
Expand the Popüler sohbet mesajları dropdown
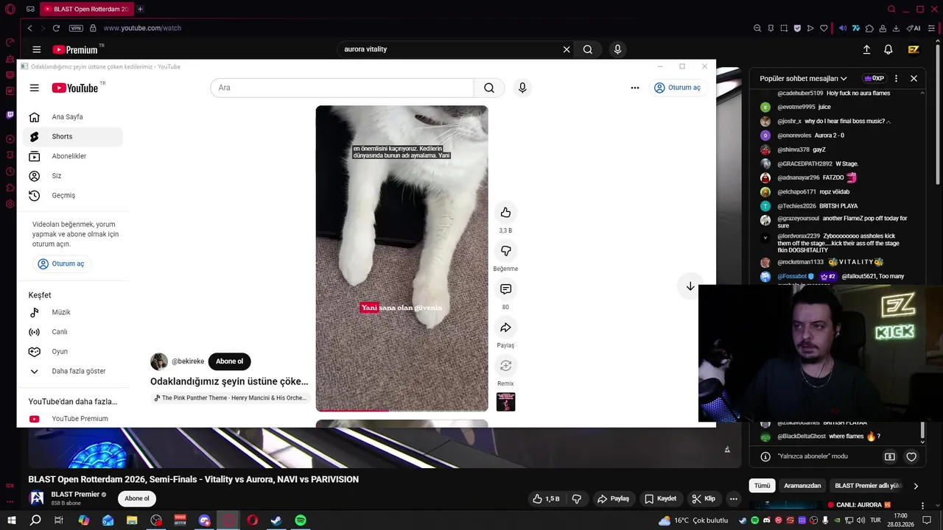point(803,78)
